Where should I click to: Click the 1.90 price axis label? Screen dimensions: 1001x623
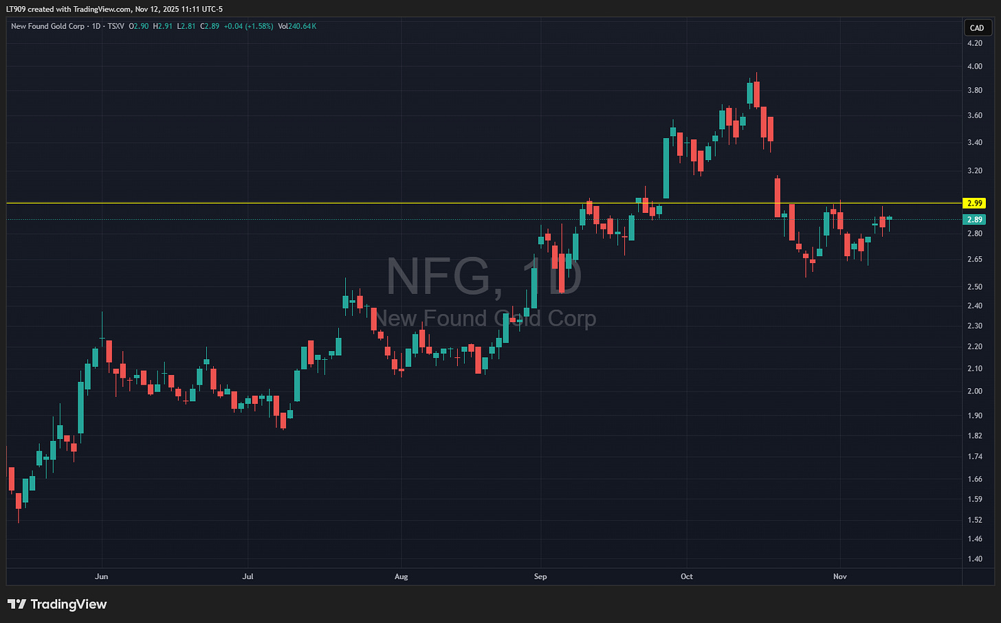pos(974,415)
